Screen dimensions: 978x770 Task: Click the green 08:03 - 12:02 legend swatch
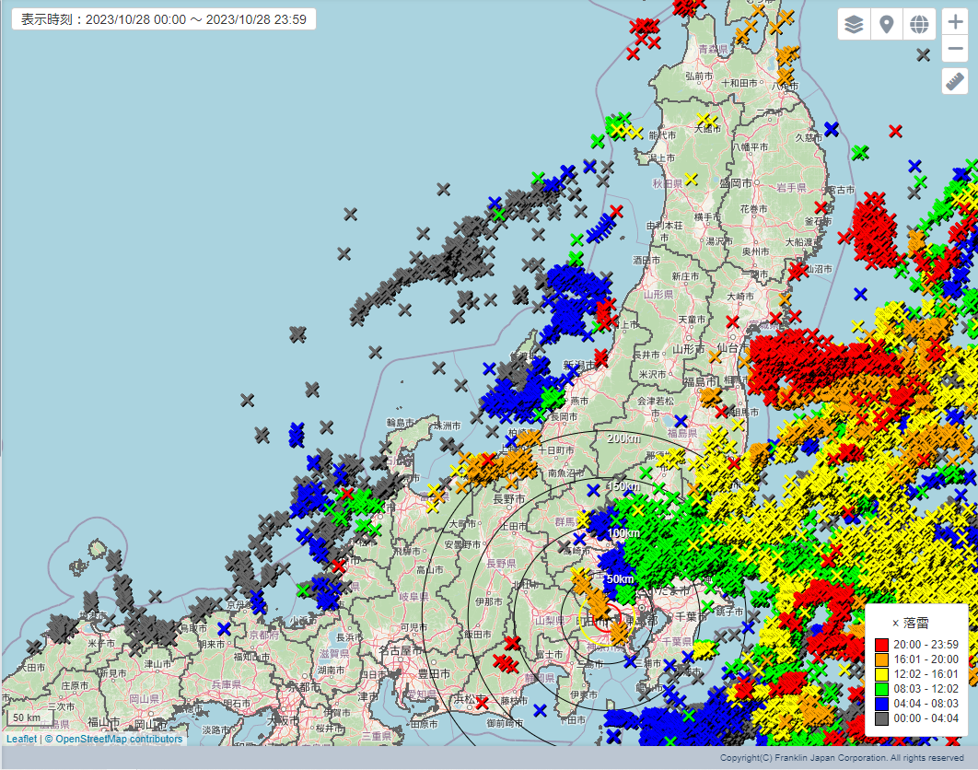click(x=882, y=689)
